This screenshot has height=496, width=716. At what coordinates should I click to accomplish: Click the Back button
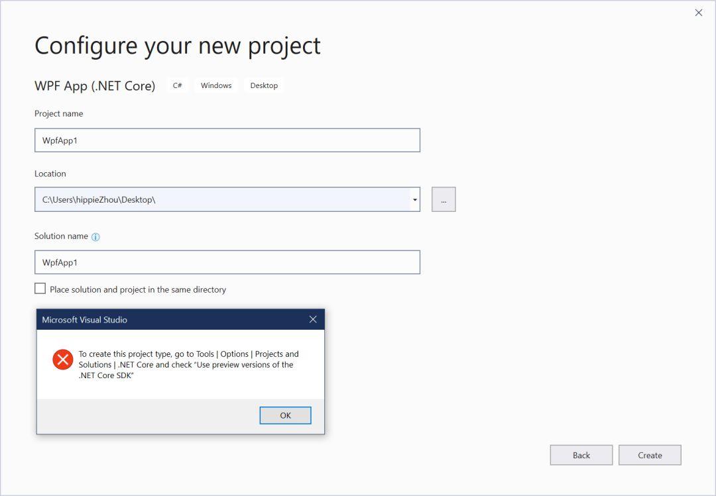581,455
